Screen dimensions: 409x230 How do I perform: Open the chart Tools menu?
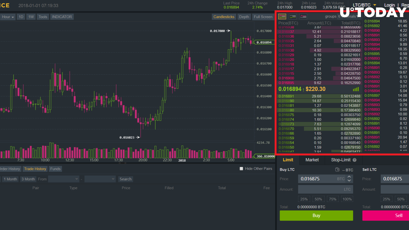(x=43, y=17)
